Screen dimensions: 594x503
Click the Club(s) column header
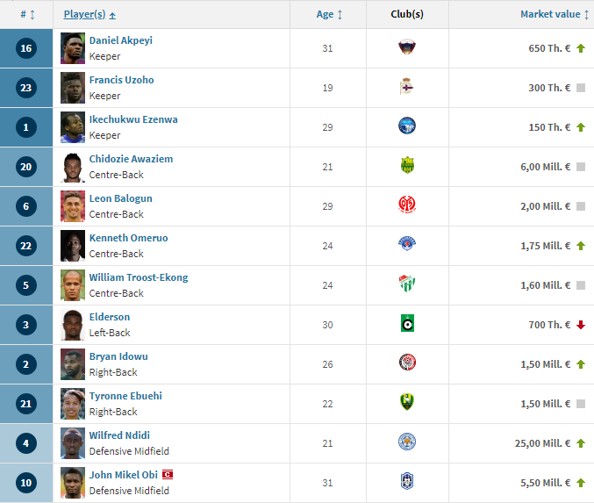407,14
